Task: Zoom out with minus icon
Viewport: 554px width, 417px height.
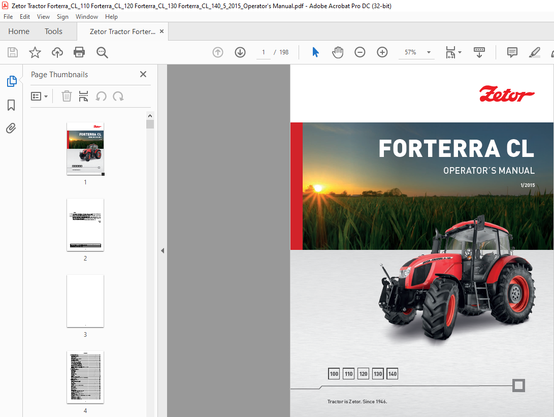Action: pyautogui.click(x=360, y=52)
